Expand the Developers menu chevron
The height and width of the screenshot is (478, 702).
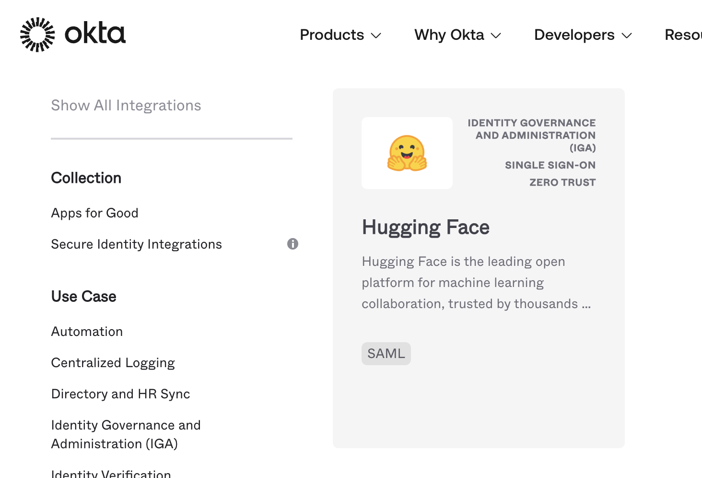click(627, 36)
